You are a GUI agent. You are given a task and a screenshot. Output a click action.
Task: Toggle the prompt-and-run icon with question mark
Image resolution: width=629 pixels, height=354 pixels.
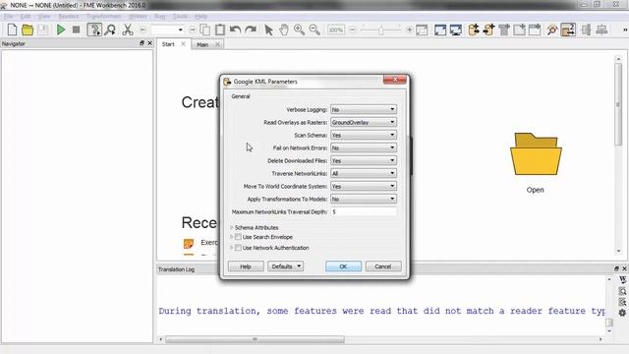(94, 29)
